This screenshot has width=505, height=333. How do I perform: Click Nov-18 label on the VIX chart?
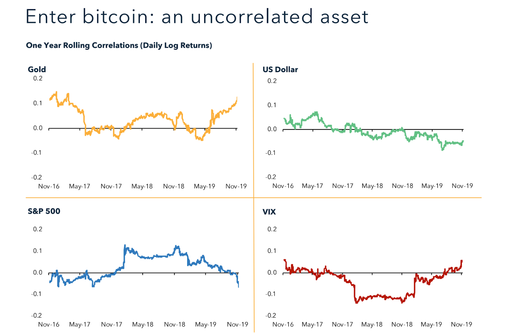point(402,324)
